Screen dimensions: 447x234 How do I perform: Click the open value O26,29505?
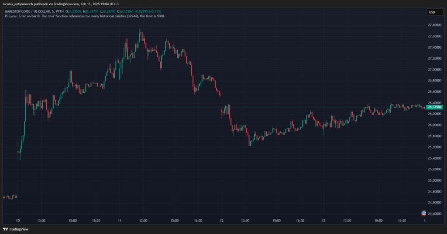coord(73,12)
